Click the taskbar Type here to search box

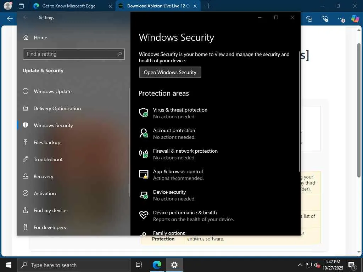[74, 265]
